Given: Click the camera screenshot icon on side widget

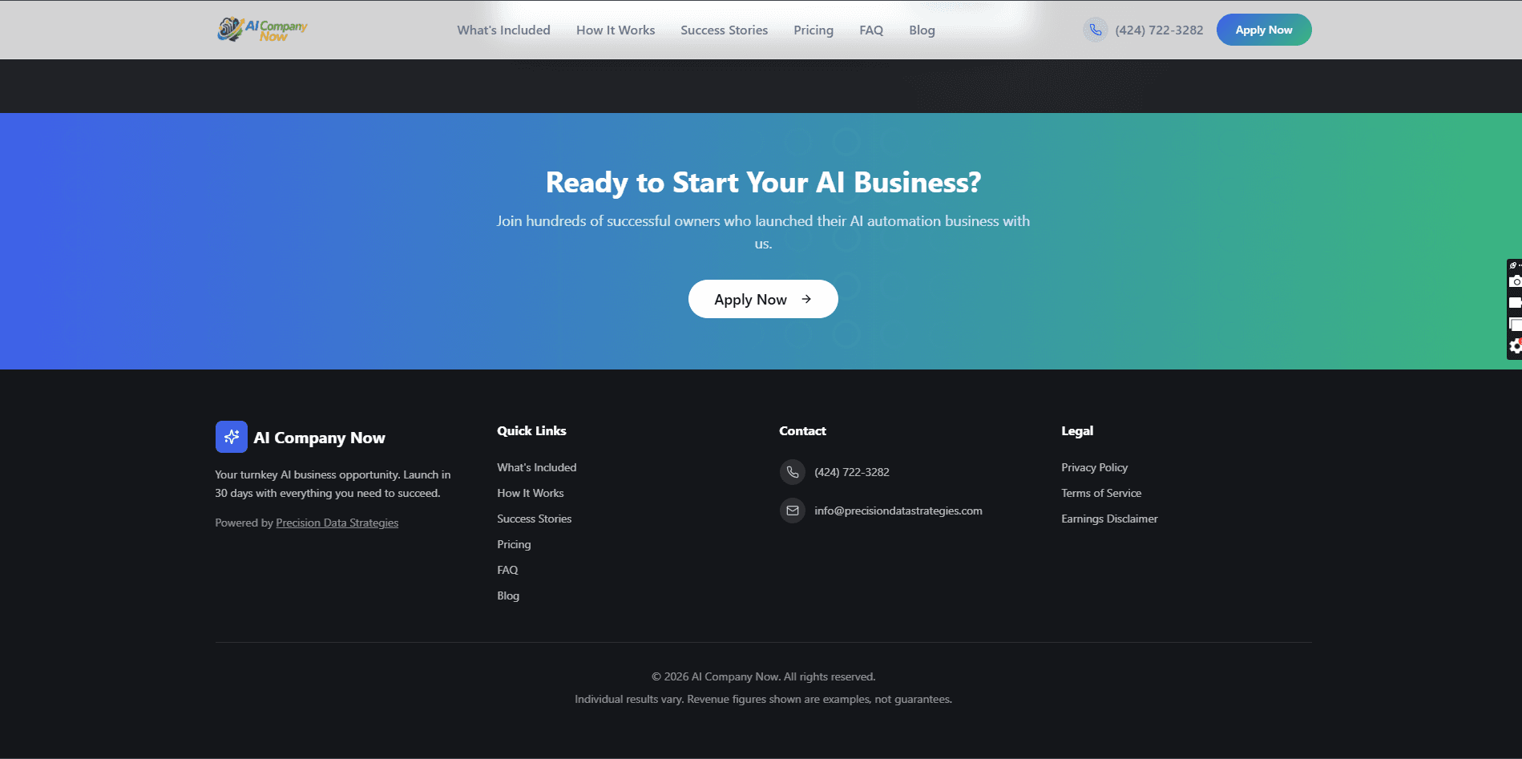Looking at the screenshot, I should point(1515,281).
